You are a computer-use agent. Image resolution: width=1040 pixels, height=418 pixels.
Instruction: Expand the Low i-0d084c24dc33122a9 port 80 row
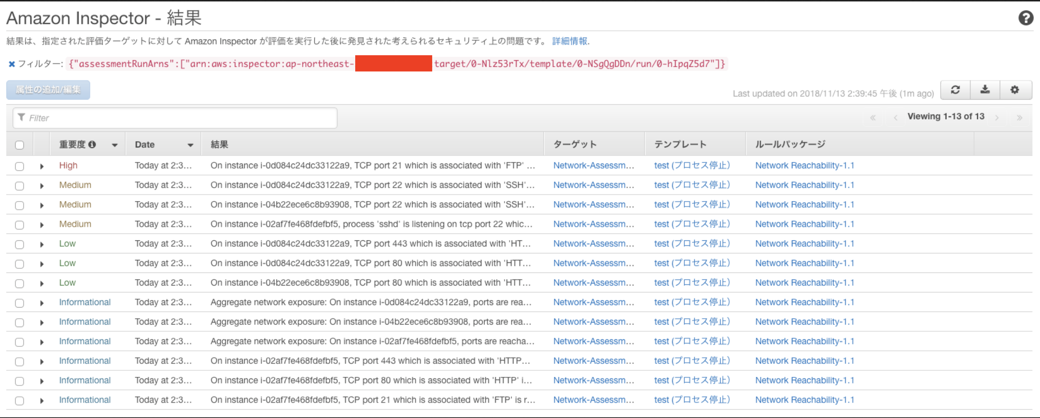42,264
